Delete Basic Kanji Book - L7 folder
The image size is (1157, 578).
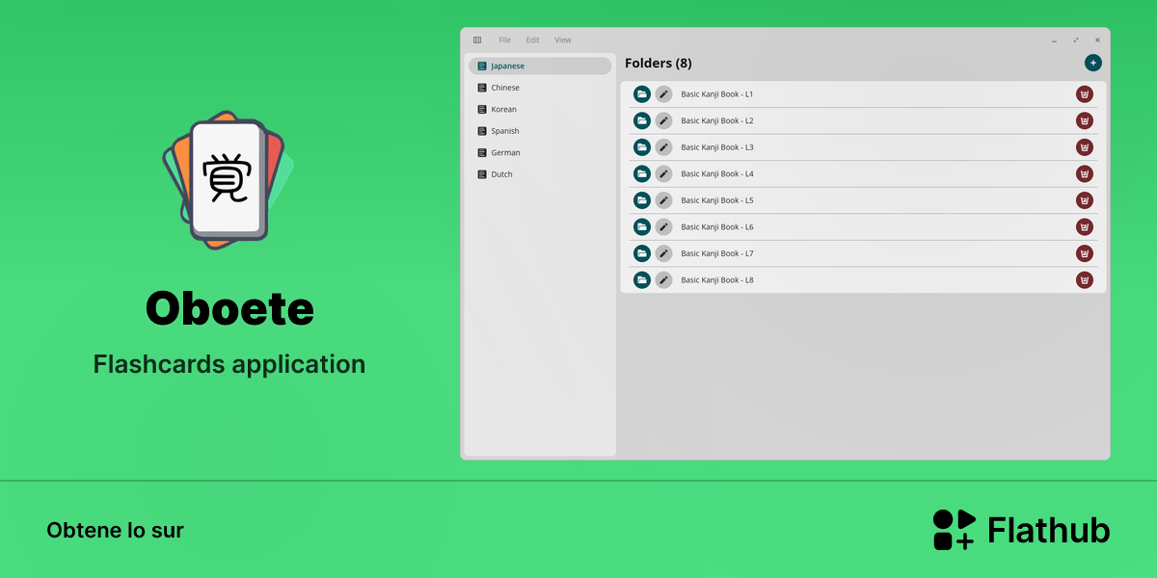(1085, 253)
